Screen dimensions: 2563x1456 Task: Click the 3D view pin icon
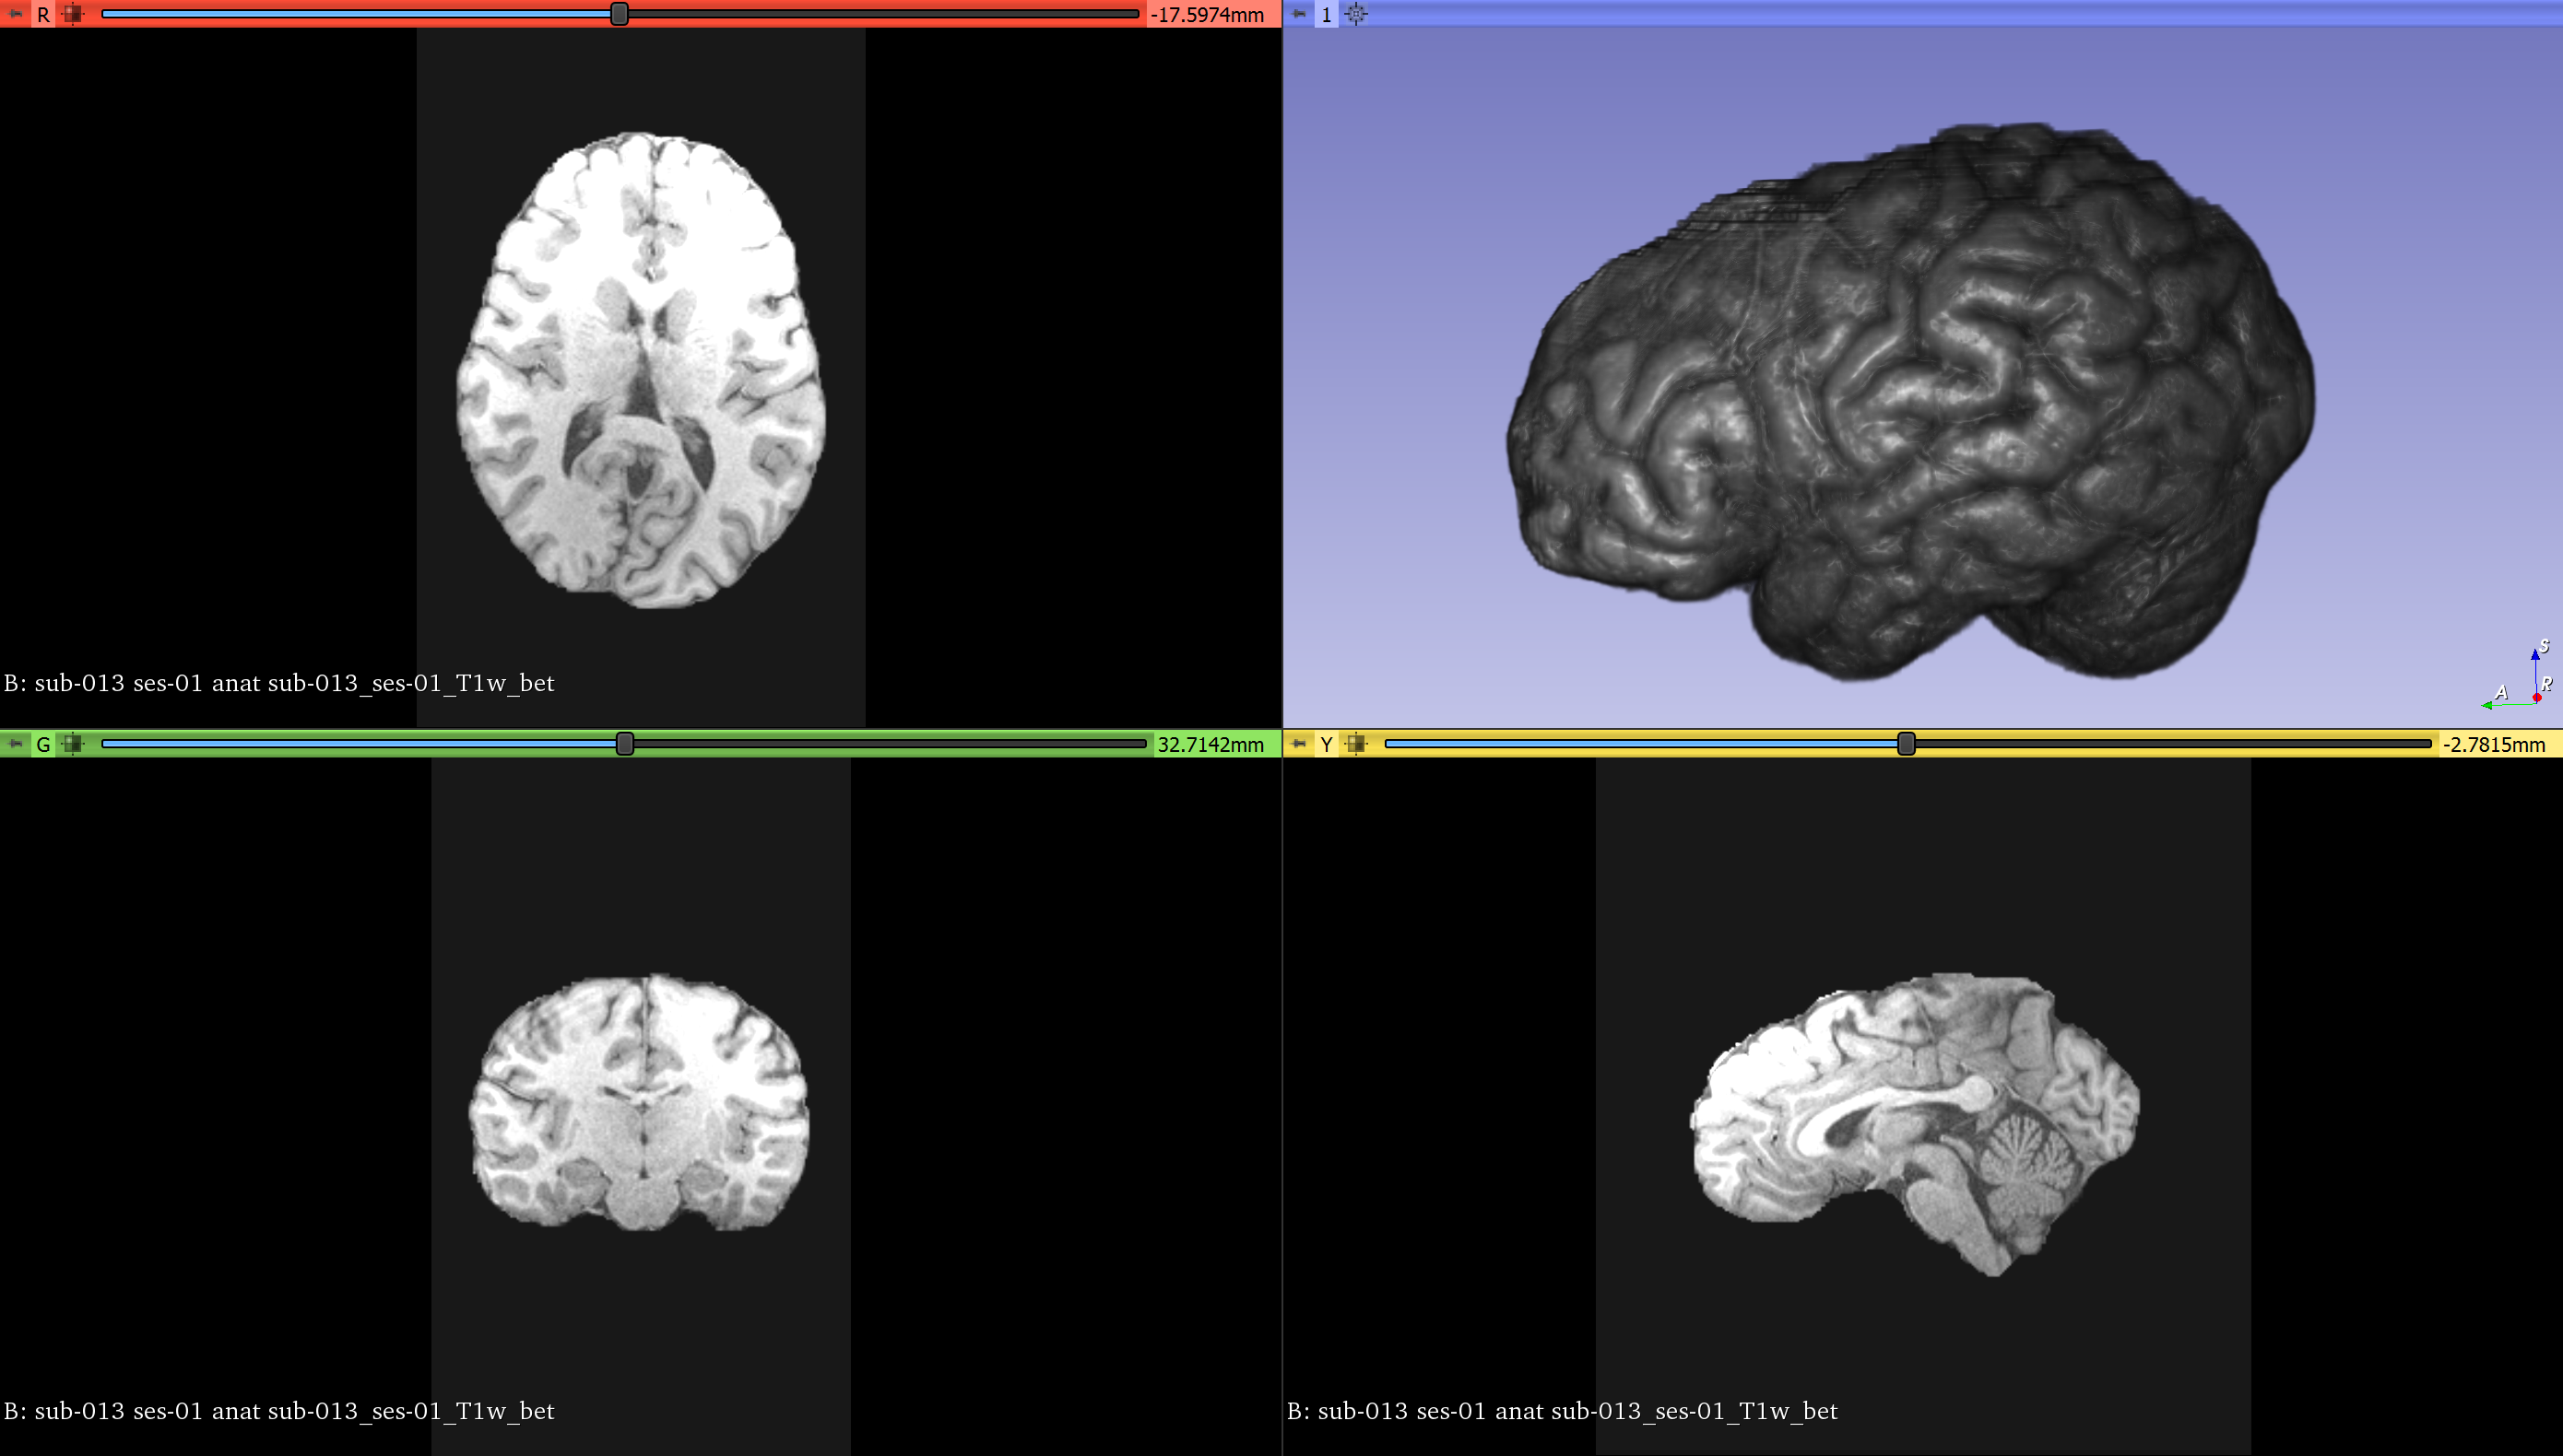[x=1298, y=14]
